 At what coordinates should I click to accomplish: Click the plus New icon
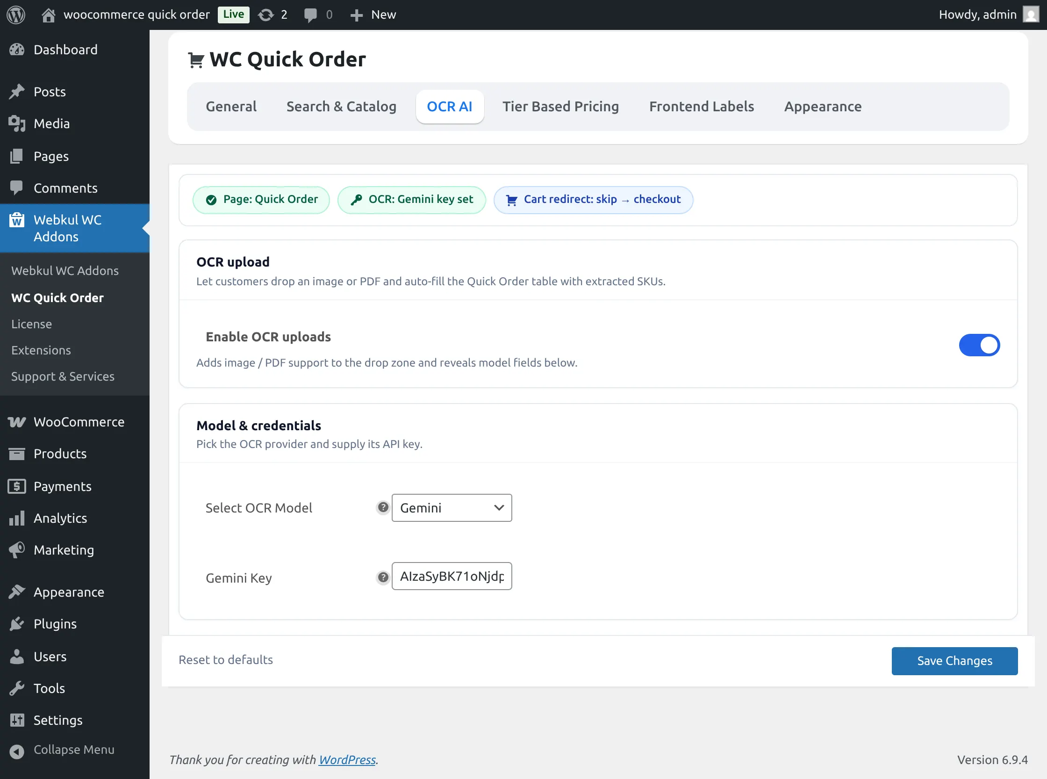[x=357, y=15]
